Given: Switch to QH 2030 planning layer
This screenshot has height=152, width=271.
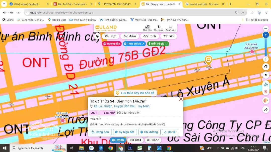Looking at the screenshot, I should pos(118,140).
